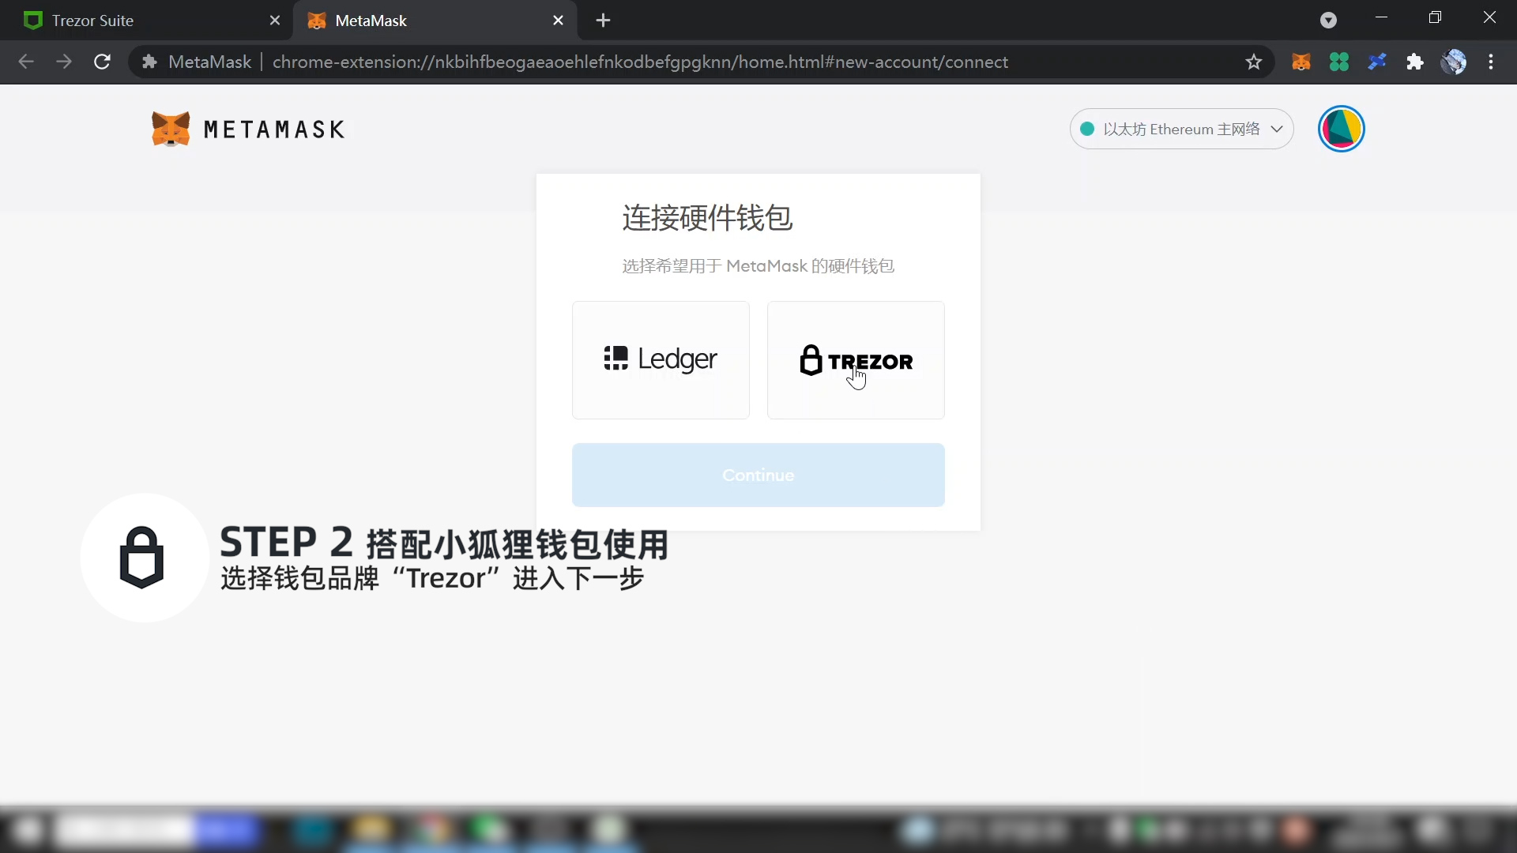Open the Extensions puzzle menu
The height and width of the screenshot is (853, 1517).
tap(1415, 62)
